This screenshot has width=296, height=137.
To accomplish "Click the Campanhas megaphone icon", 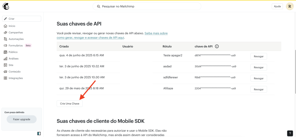I will point(5,32).
